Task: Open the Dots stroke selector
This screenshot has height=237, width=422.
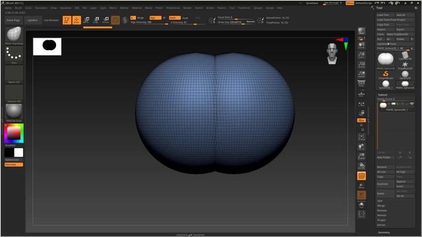Action: point(14,55)
